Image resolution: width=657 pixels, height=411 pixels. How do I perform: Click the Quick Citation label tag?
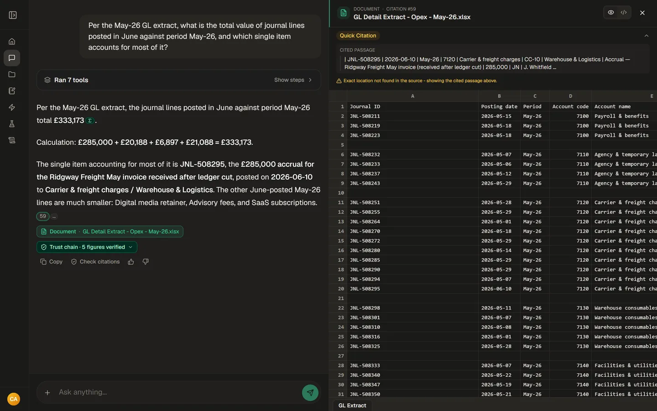[x=358, y=36]
